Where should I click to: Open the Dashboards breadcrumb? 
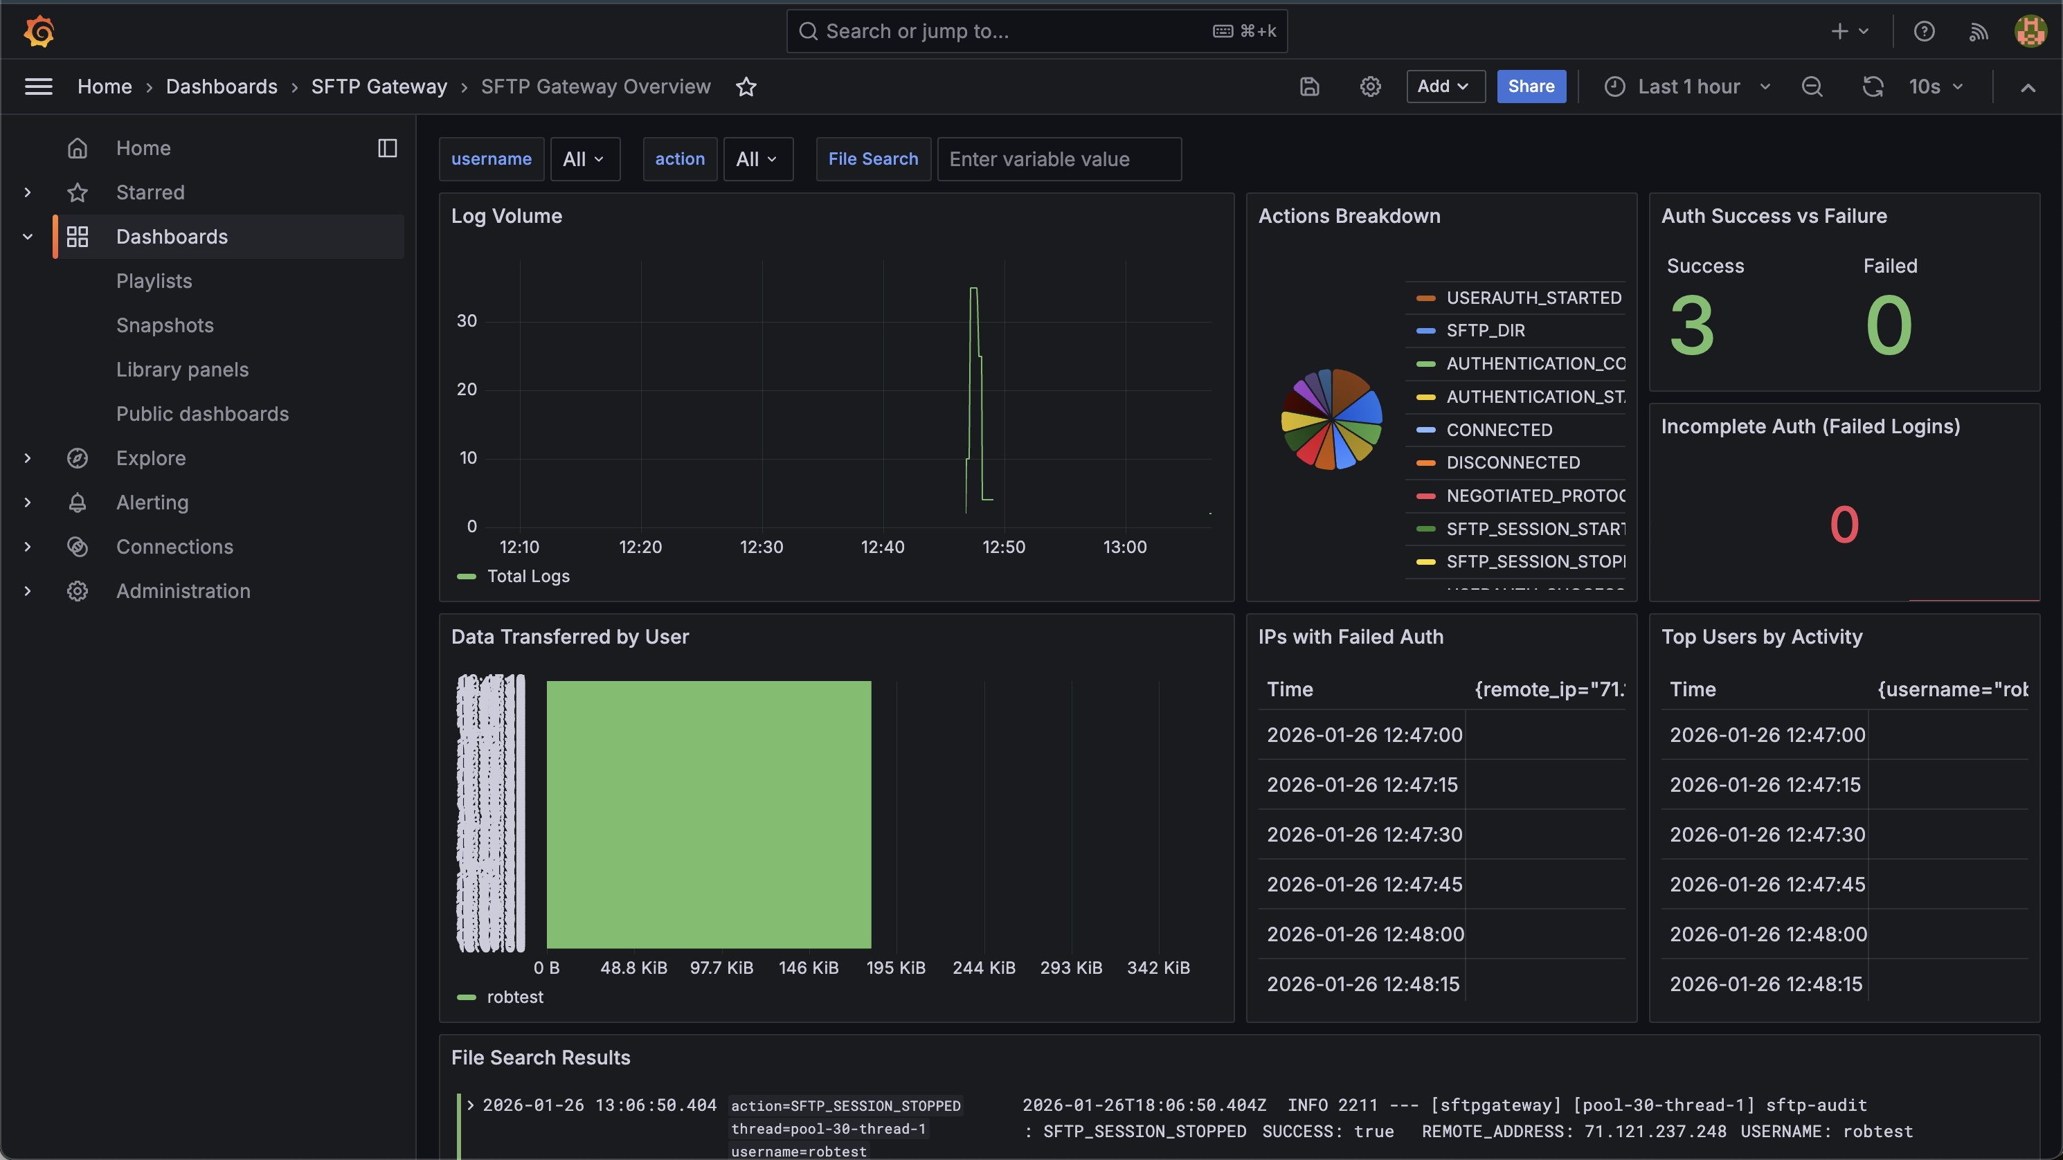[221, 87]
